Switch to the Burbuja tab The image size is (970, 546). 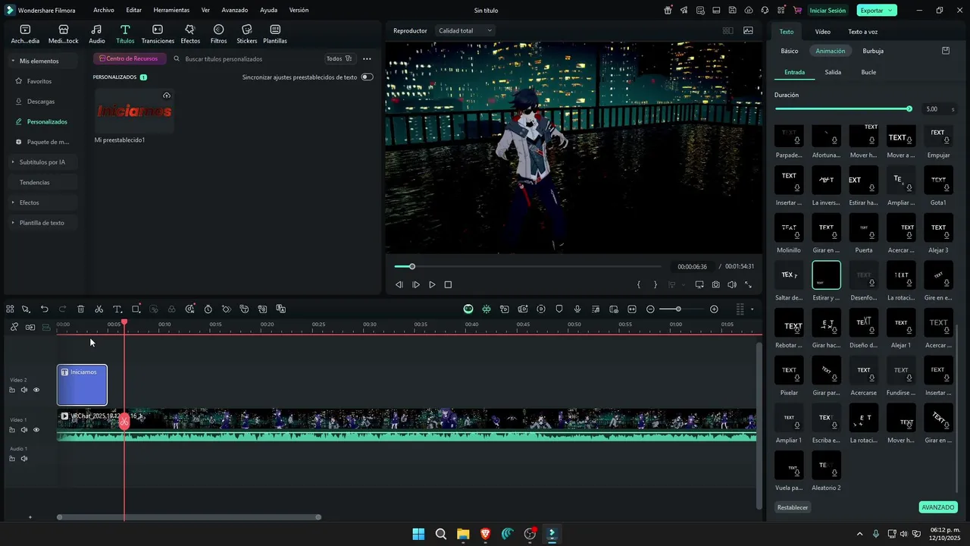[873, 51]
